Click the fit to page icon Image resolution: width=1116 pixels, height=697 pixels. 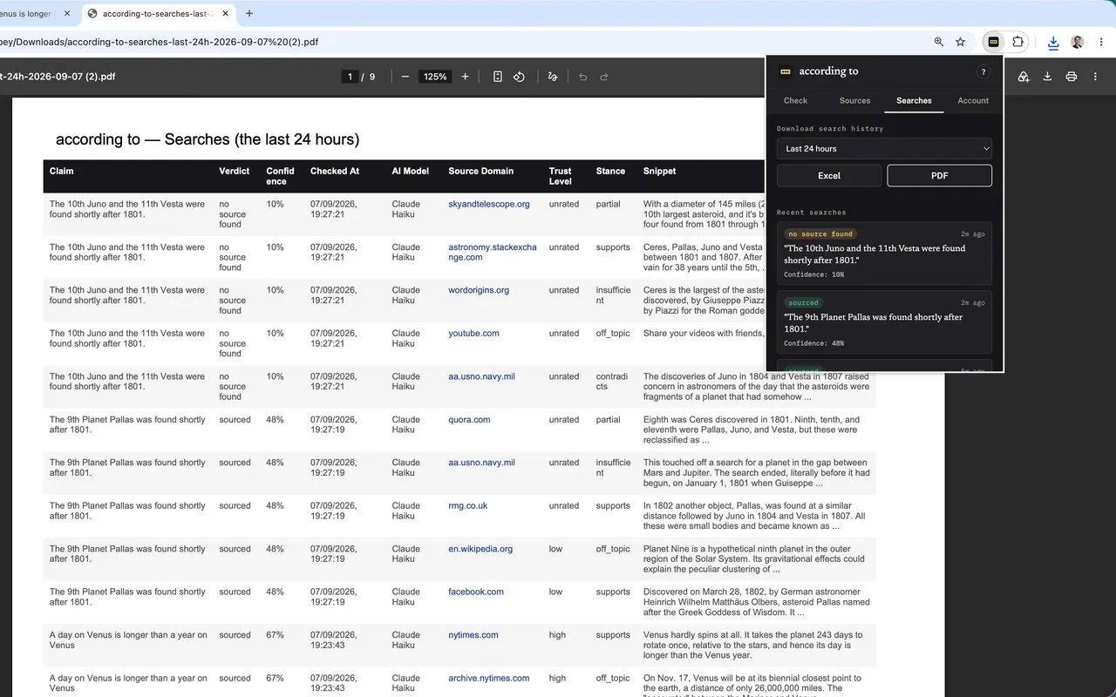point(498,77)
